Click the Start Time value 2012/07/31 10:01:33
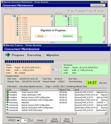This screenshot has height=124, width=111. (29, 79)
